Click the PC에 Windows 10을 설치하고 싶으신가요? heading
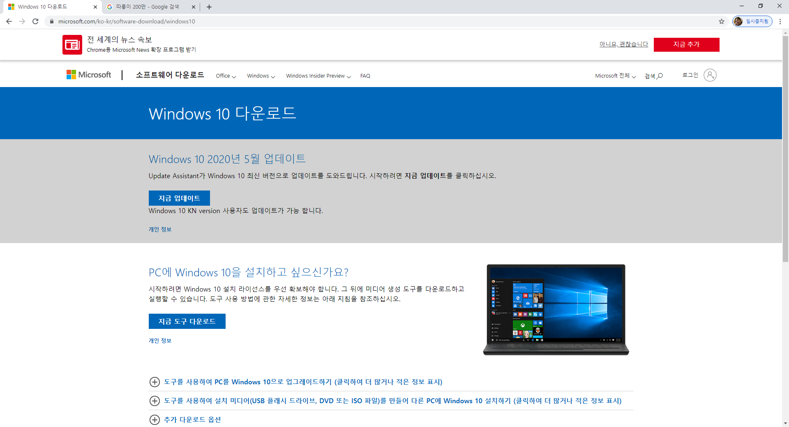Image resolution: width=789 pixels, height=427 pixels. pos(249,272)
